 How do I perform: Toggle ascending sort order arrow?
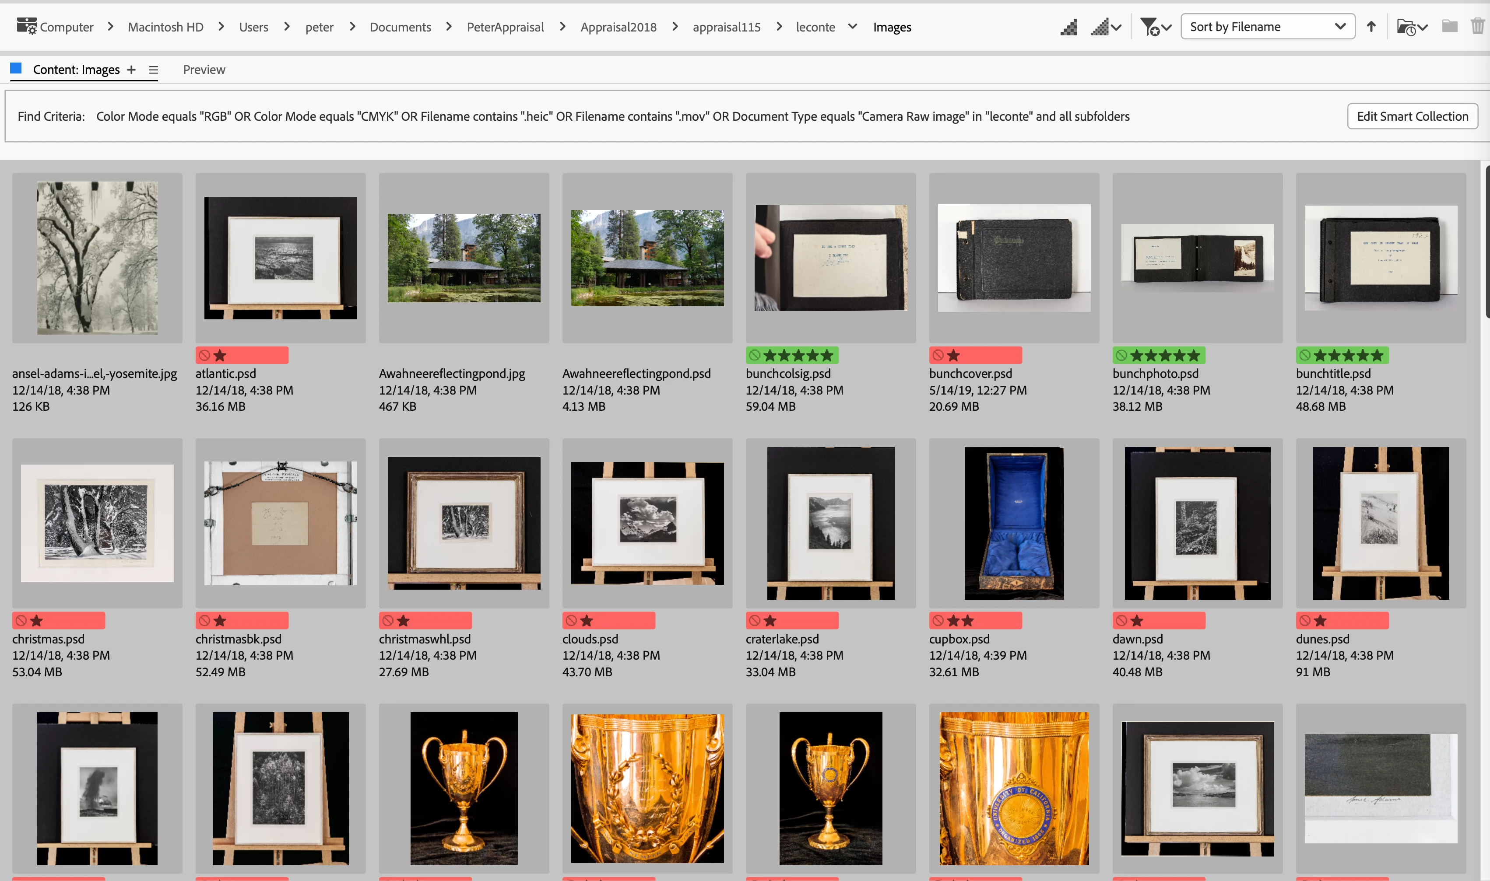[x=1371, y=27]
